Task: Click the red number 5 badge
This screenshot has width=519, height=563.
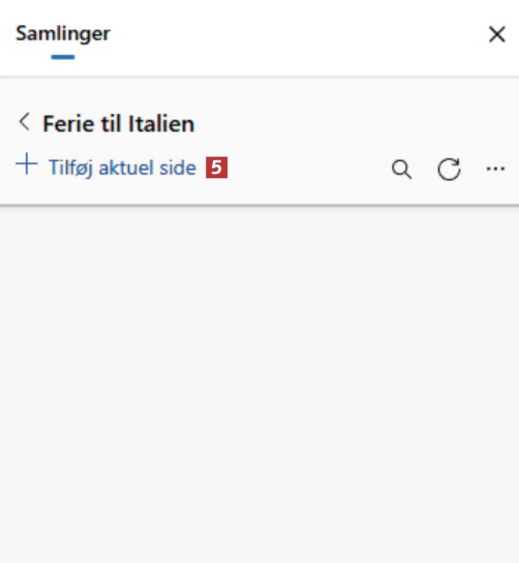Action: pyautogui.click(x=216, y=167)
